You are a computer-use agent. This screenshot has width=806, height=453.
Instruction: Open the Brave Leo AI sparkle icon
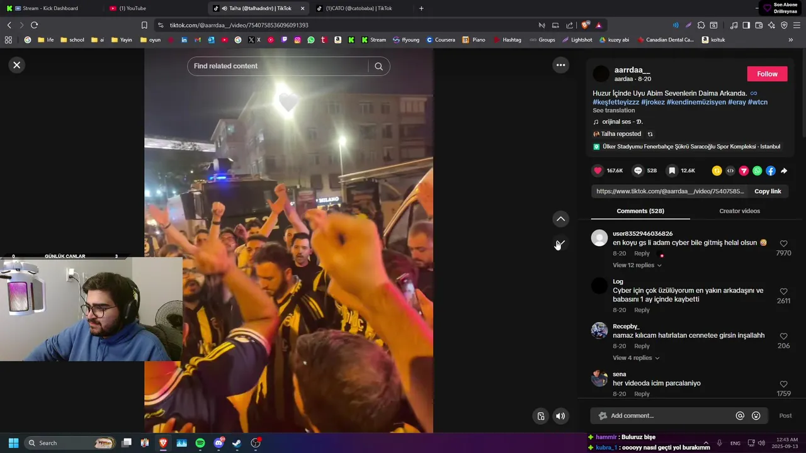coord(771,25)
